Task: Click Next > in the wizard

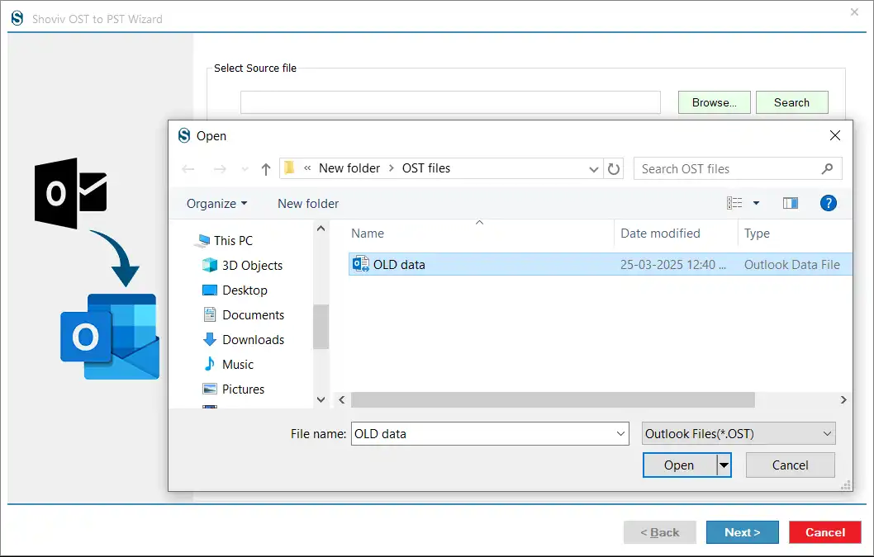Action: click(x=743, y=532)
